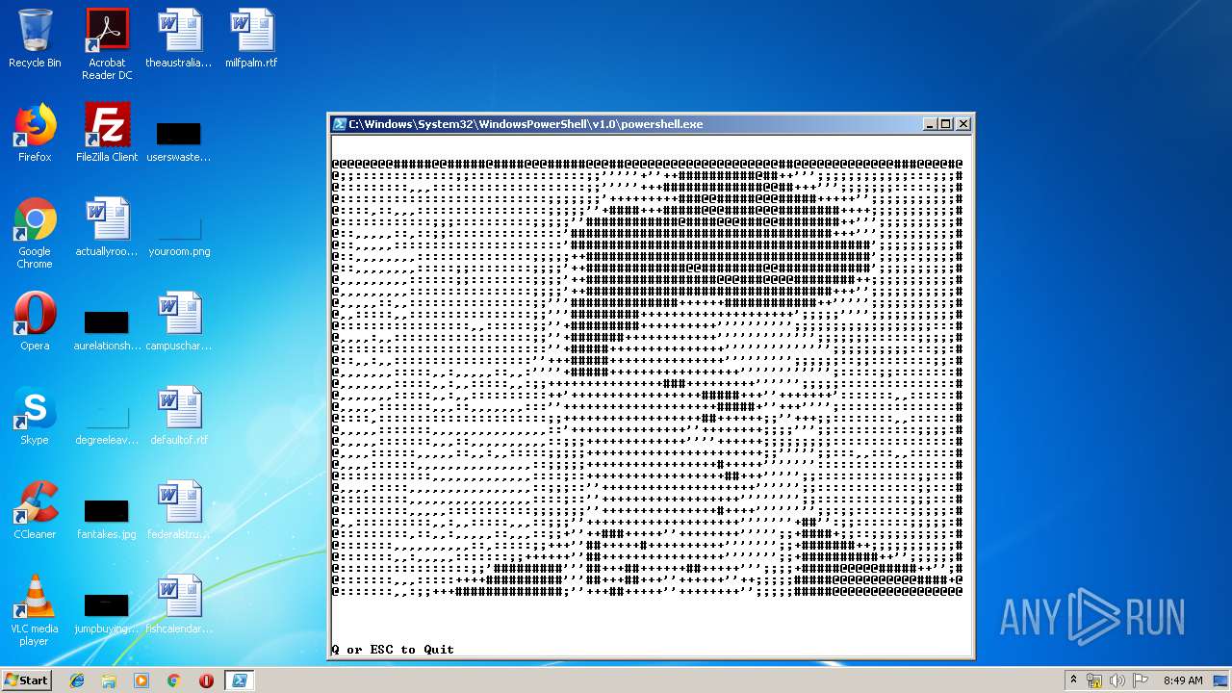Select the federalstru… Word document
Image resolution: width=1232 pixels, height=693 pixels.
(179, 510)
